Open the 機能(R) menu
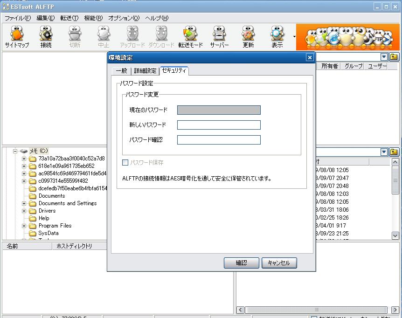The height and width of the screenshot is (318, 402). click(x=93, y=18)
